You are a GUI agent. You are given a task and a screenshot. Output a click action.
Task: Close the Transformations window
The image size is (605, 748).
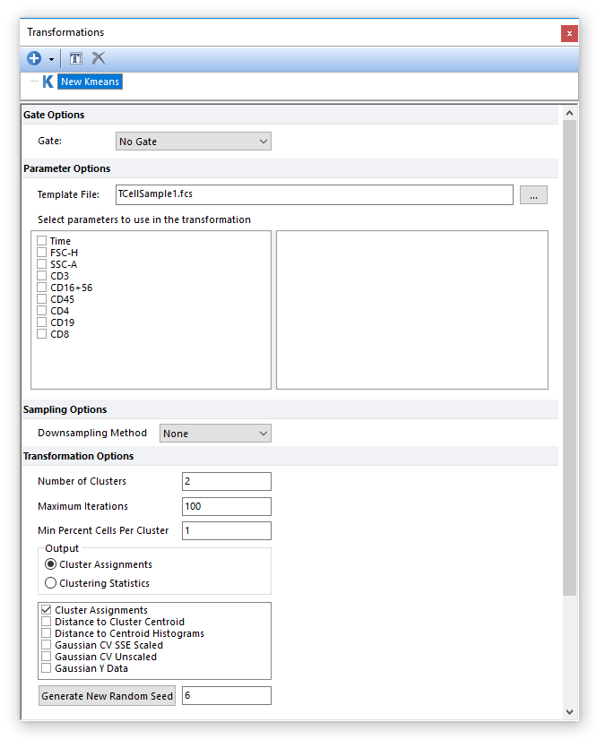pyautogui.click(x=569, y=33)
